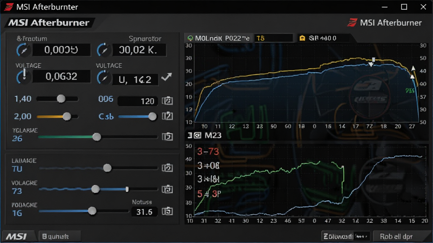Click the Notuss 31.6 value field
433x243 pixels.
pyautogui.click(x=144, y=212)
